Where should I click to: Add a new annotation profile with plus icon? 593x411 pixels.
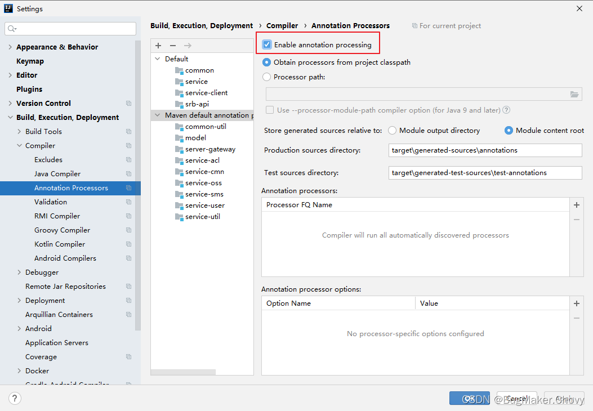[158, 46]
